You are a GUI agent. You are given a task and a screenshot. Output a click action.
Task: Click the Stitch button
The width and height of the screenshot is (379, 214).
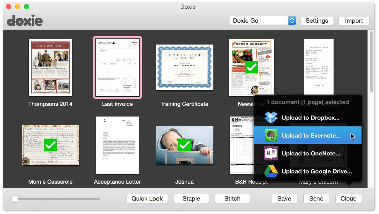[232, 198]
